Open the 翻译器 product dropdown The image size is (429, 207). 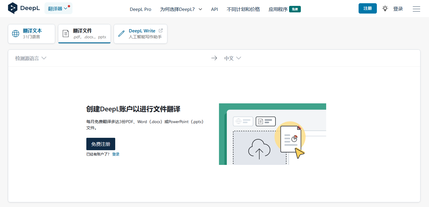(58, 9)
